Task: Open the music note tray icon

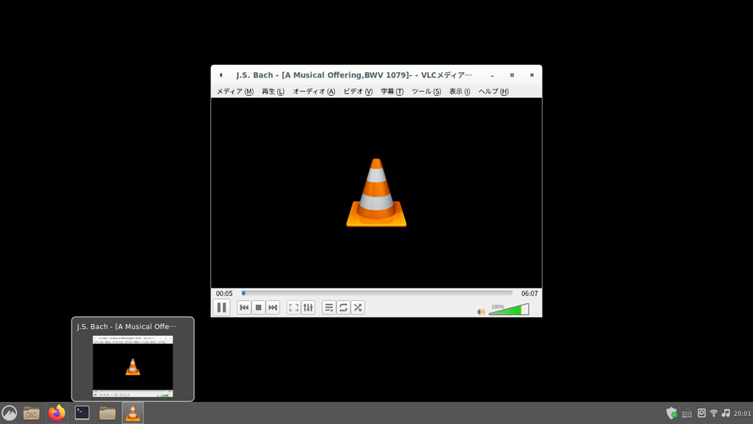Action: coord(726,413)
